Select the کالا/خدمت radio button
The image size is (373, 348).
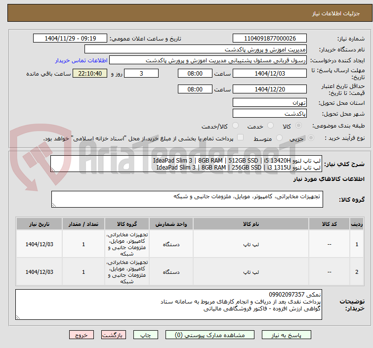tap(235, 126)
